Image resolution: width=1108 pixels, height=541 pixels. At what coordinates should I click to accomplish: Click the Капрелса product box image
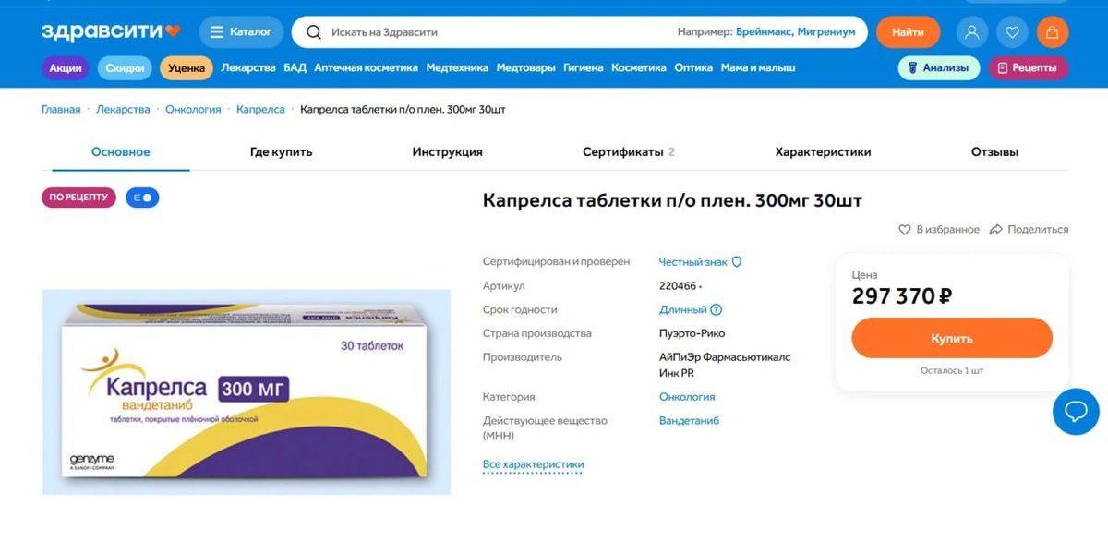(246, 392)
